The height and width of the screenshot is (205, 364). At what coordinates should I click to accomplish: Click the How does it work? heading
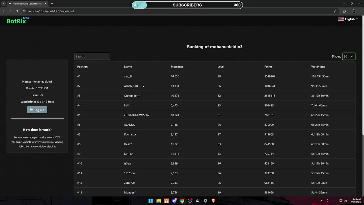[x=37, y=130]
